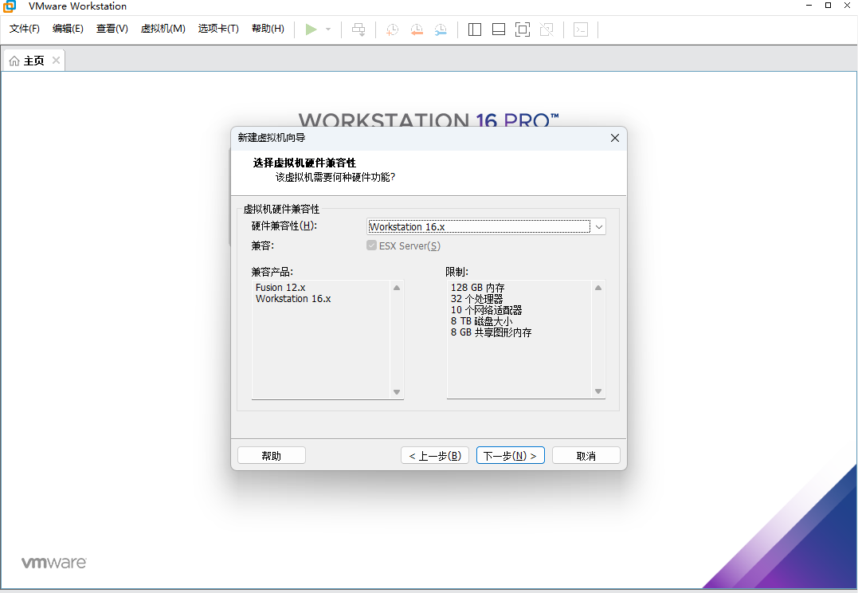Click the home icon on 主页 tab
Screen dimensions: 858x593
tap(14, 61)
